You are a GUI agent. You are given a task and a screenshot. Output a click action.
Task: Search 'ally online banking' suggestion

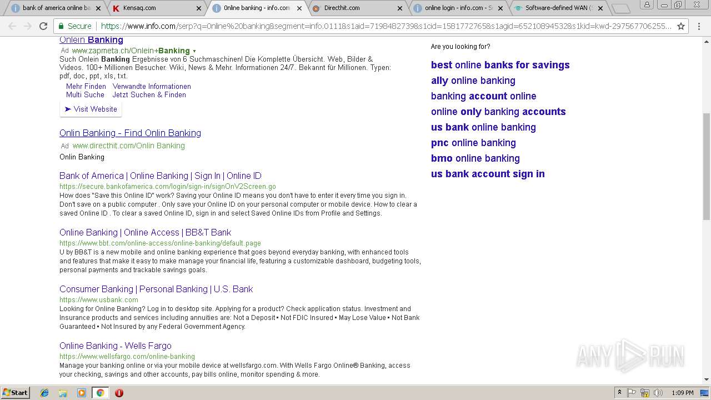click(473, 81)
